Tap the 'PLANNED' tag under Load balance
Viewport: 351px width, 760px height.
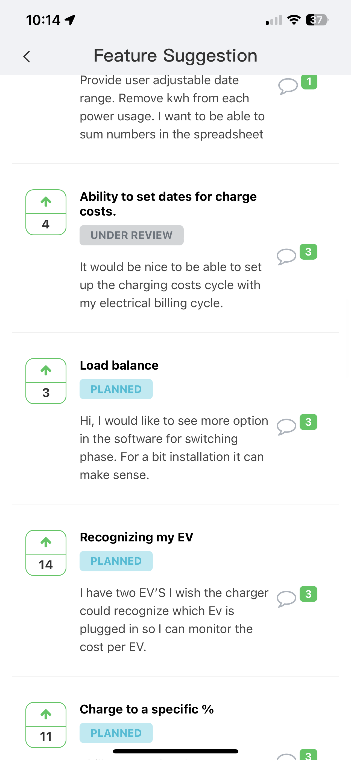point(116,389)
